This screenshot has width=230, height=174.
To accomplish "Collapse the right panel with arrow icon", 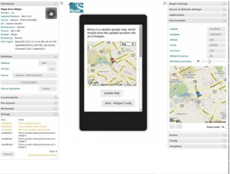I will (x=164, y=3).
